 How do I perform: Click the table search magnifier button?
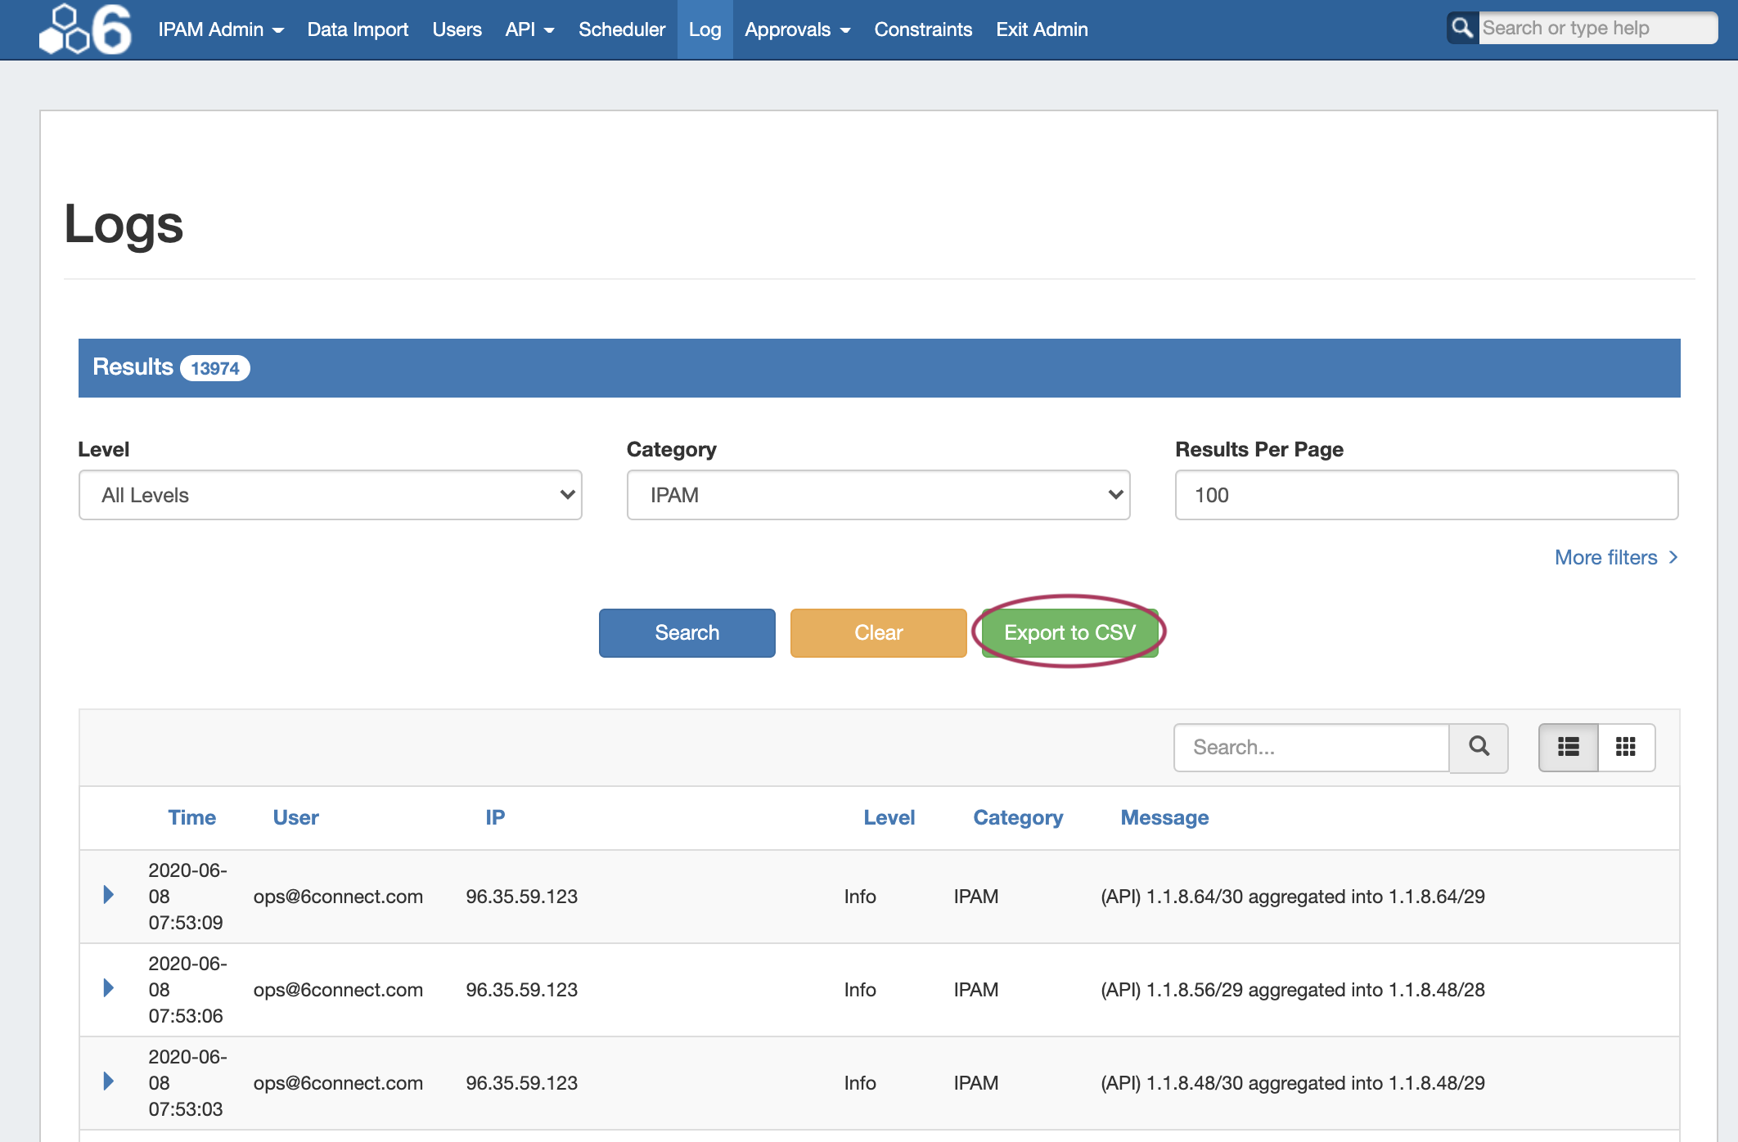tap(1479, 747)
